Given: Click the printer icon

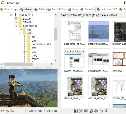Looking at the screenshot, I should (96, 111).
